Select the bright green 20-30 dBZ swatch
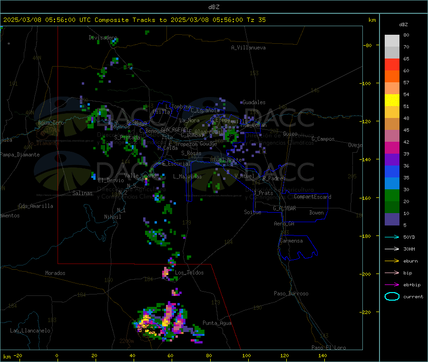 (392, 196)
